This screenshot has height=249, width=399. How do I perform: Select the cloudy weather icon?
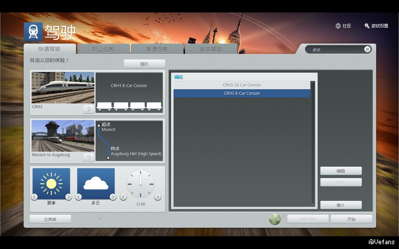pyautogui.click(x=96, y=184)
